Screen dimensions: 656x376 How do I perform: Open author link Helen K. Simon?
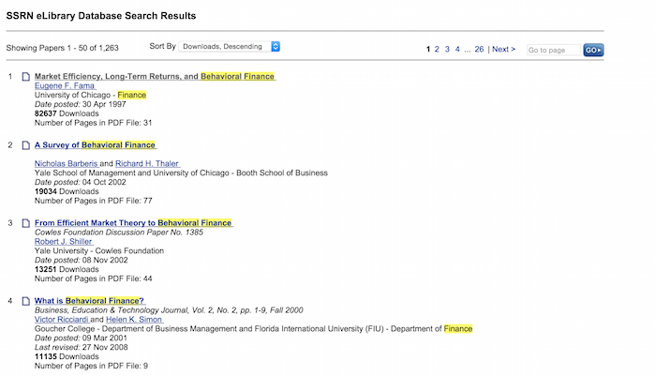tap(134, 319)
